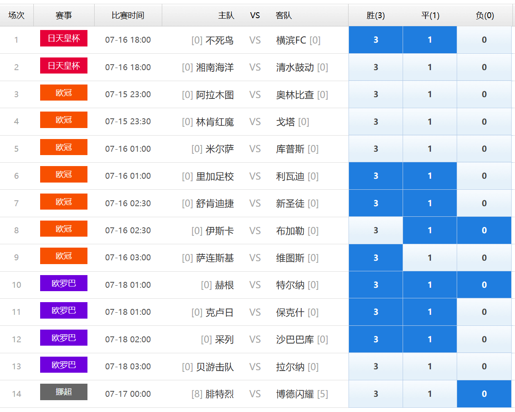Select all via 平(1) column header
The width and height of the screenshot is (515, 412).
tap(430, 16)
